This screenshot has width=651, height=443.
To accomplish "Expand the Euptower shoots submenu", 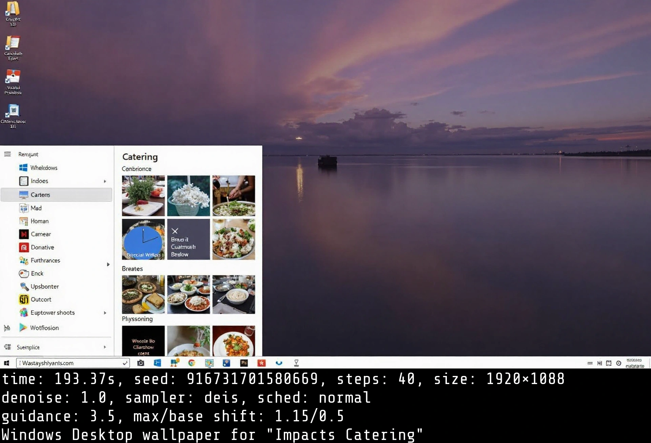I will click(104, 313).
